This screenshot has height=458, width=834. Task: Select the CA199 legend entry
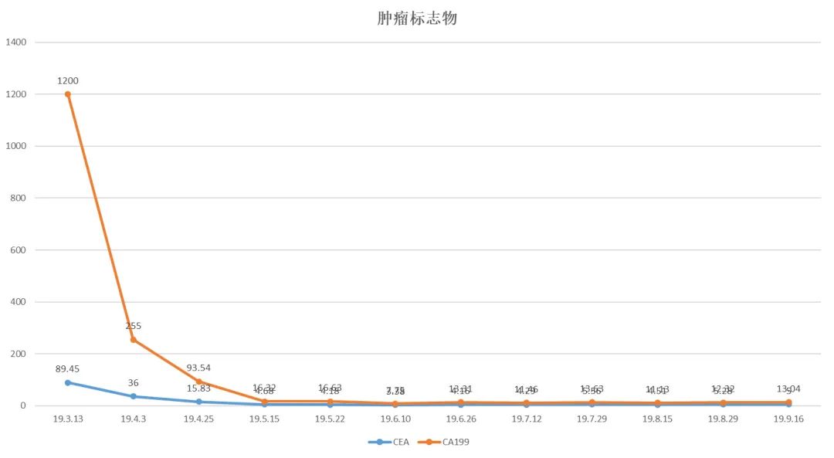click(456, 442)
